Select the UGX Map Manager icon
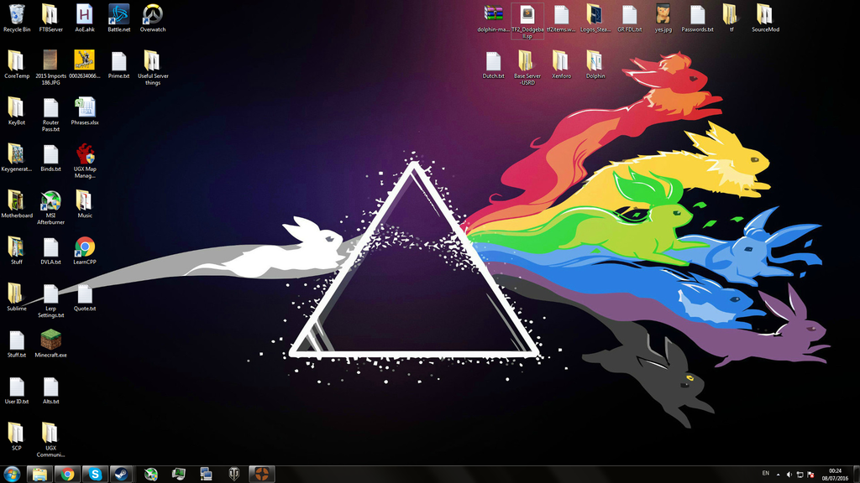 point(85,160)
